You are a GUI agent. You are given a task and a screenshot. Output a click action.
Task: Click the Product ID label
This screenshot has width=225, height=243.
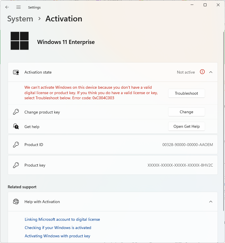click(x=34, y=145)
